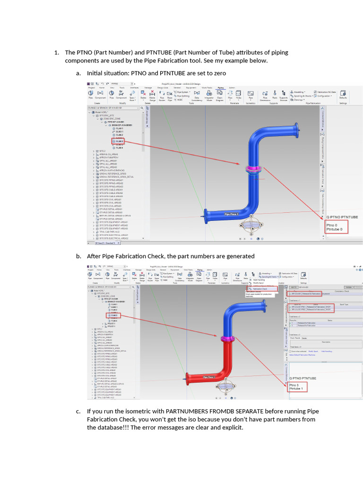The width and height of the screenshot is (363, 485).
Task: Switch to Home tab in upper E3D screenshot
Action: click(x=102, y=88)
